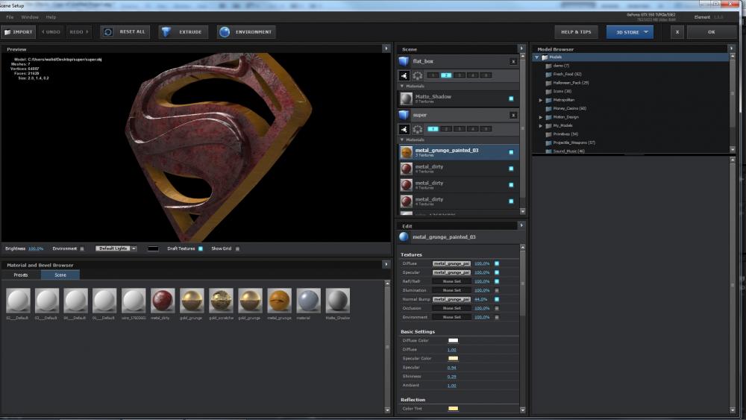Open Edit panel options arrow

coord(521,225)
